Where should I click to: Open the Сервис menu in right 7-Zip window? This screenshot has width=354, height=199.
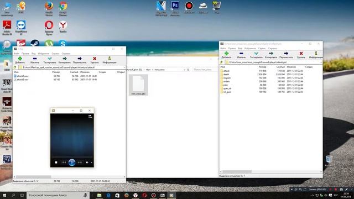262,49
